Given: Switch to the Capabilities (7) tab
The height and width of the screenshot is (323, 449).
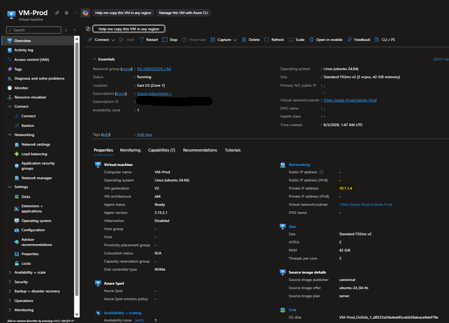Looking at the screenshot, I should coord(161,150).
